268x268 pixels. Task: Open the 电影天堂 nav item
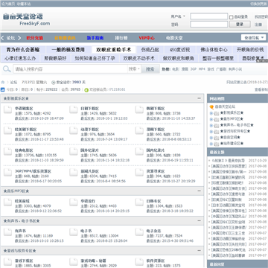click(174, 38)
